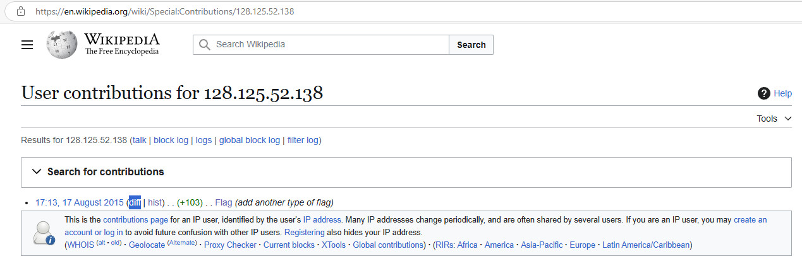Open the Asia-Pacific RIR link
Screen dimensions: 802x261
(x=542, y=245)
